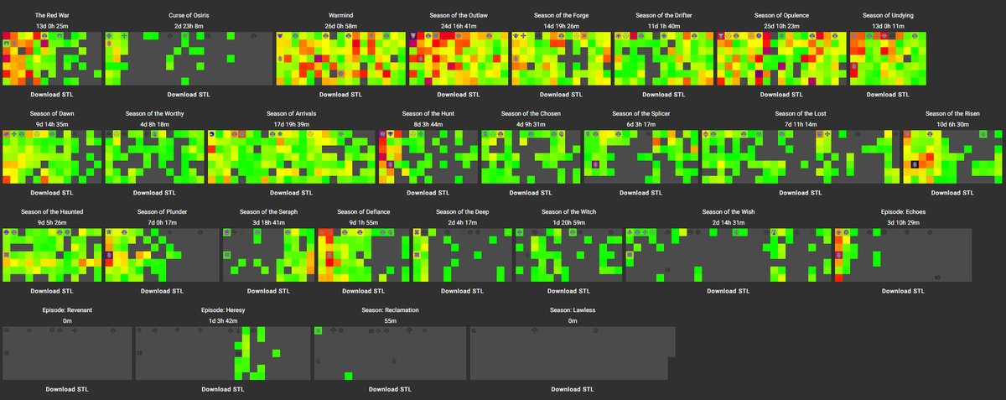The image size is (1006, 400).
Task: Download STL for Season of the Forge
Action: click(x=561, y=95)
